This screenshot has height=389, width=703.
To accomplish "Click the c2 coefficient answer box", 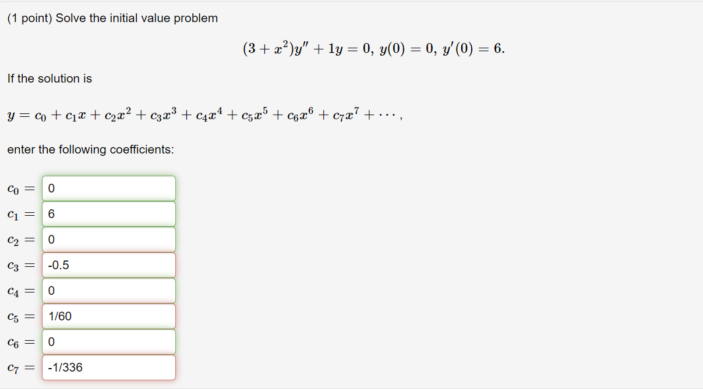I will coord(108,239).
